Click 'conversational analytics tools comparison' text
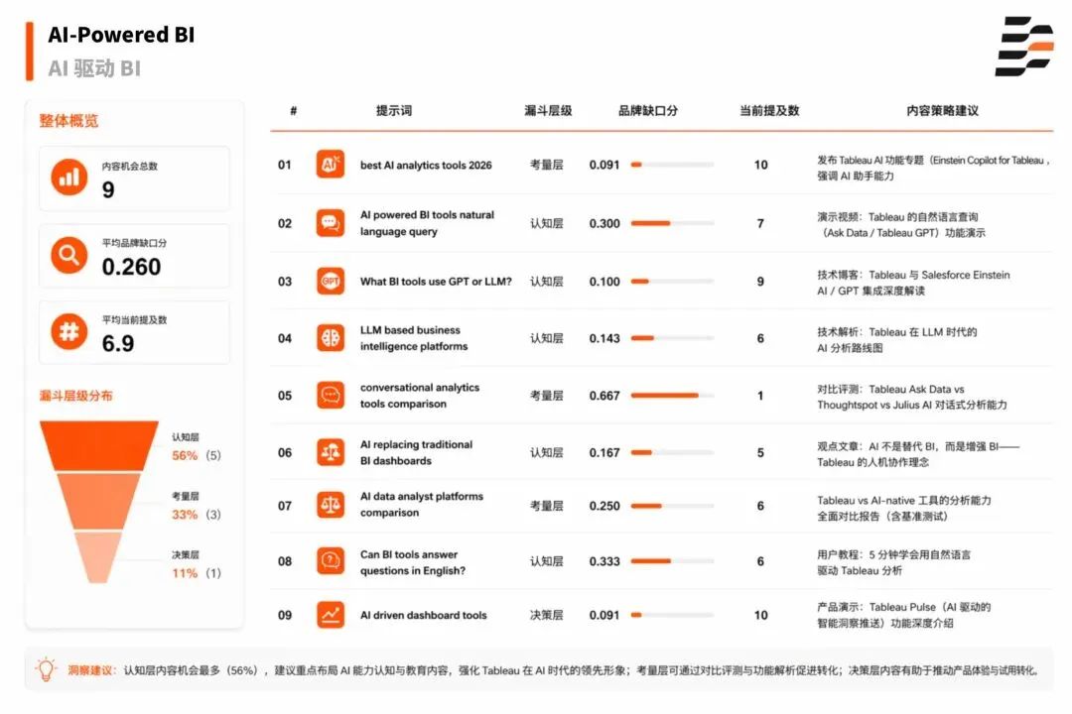Screen dimensions: 1072x714 pyautogui.click(x=420, y=395)
